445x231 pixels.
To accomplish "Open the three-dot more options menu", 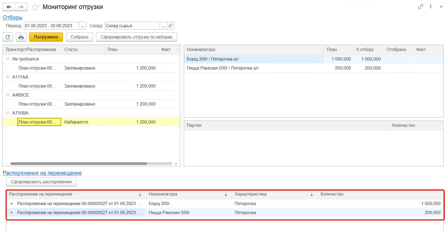I will point(431,7).
